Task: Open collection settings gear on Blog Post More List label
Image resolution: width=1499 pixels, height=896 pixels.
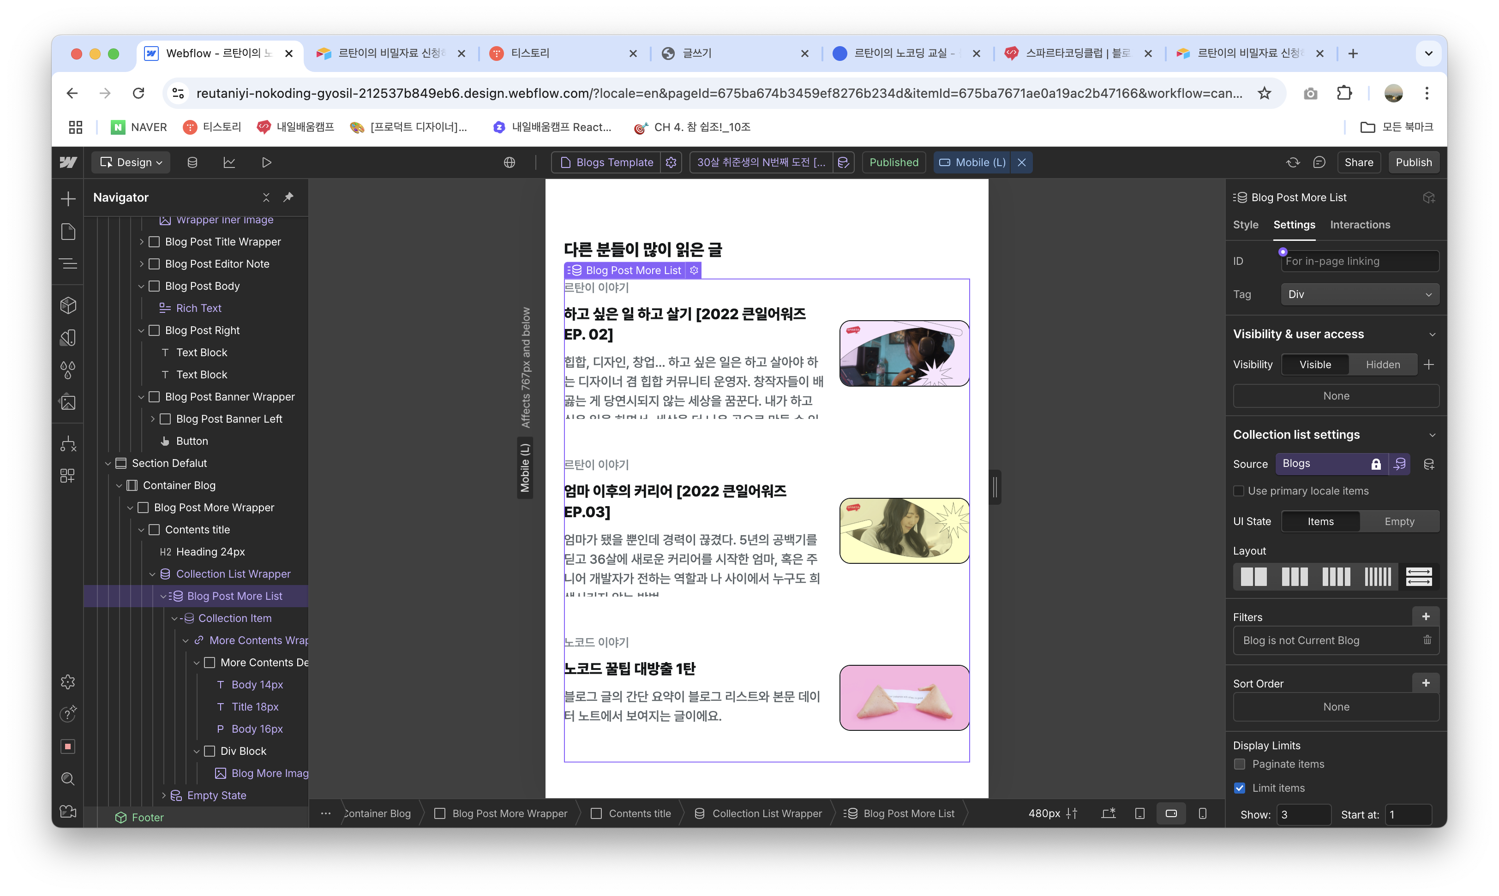Action: click(694, 270)
